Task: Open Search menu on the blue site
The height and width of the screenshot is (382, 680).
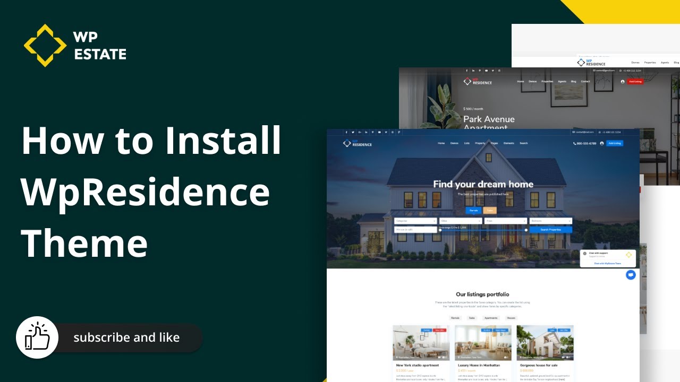Action: [x=523, y=143]
